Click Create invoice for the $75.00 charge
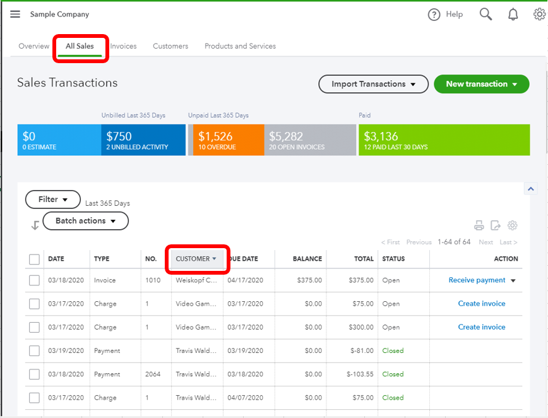The image size is (548, 418). click(482, 304)
